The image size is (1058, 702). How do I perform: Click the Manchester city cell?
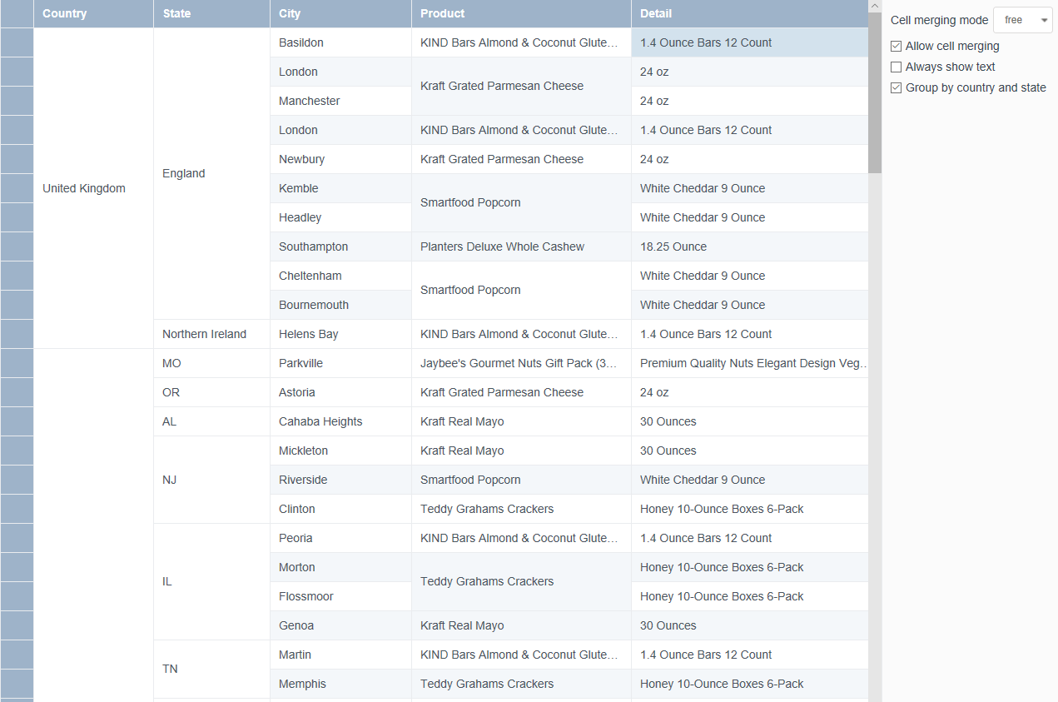point(340,101)
